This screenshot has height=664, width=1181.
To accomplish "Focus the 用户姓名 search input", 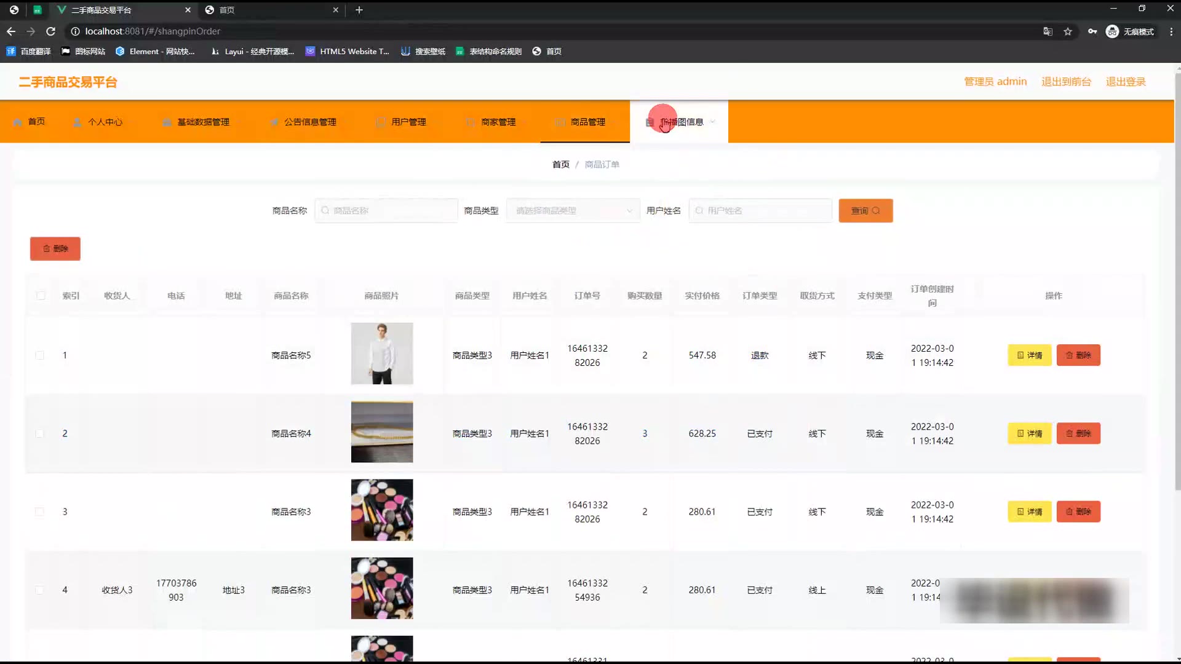I will (x=760, y=210).
